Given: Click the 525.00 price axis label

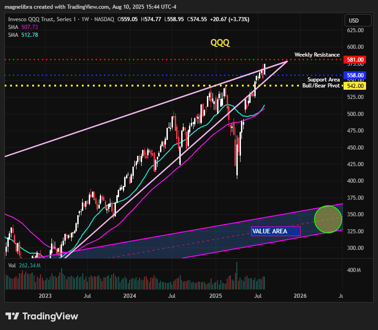Looking at the screenshot, I should 355,97.
